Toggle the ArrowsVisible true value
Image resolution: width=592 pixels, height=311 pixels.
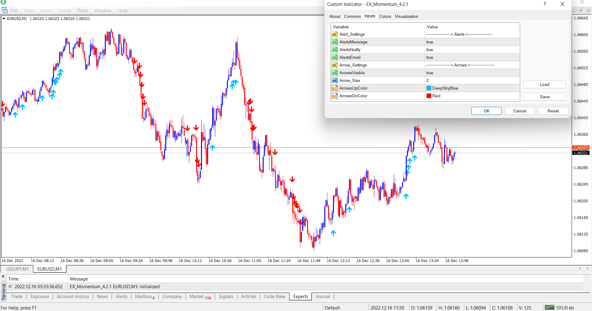tap(430, 73)
